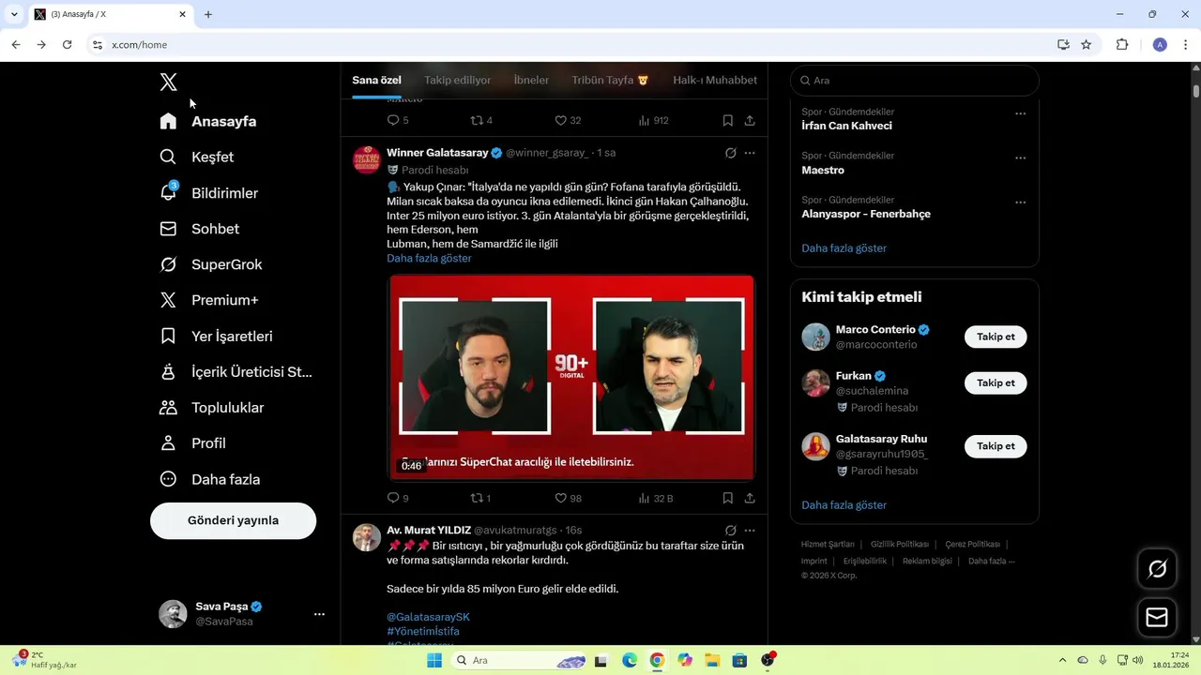Share the Winner Galatasaray post
The width and height of the screenshot is (1201, 675).
coord(750,499)
